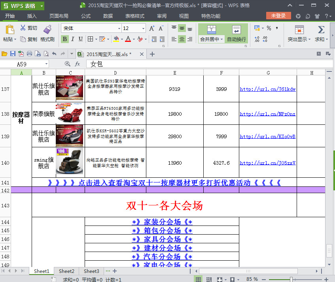Image resolution: width=335 pixels, height=282 pixels.
Task: Toggle align top vertical alignment
Action: click(174, 28)
